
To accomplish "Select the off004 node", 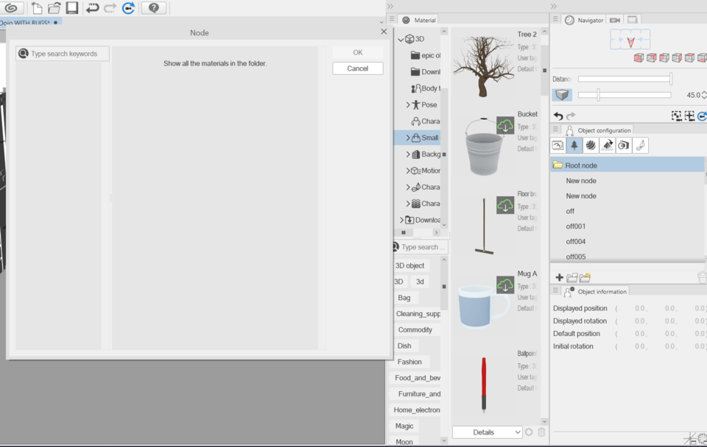I will tap(576, 242).
